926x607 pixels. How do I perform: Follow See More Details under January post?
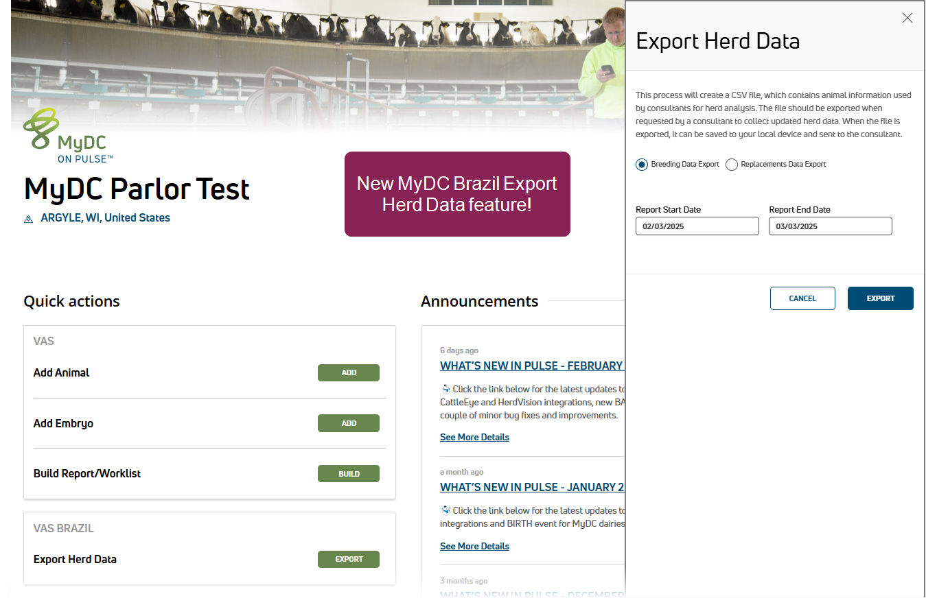coord(474,546)
